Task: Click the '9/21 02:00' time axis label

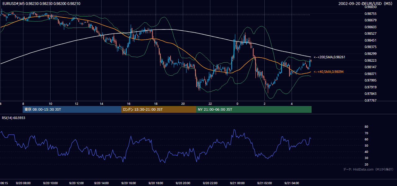Action: click(x=264, y=183)
